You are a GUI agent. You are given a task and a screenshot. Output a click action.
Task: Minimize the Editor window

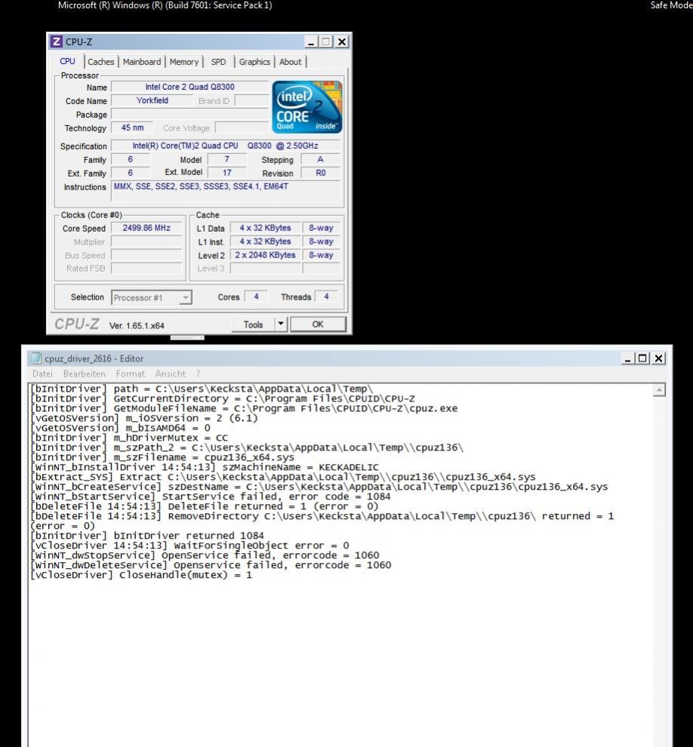click(x=628, y=358)
